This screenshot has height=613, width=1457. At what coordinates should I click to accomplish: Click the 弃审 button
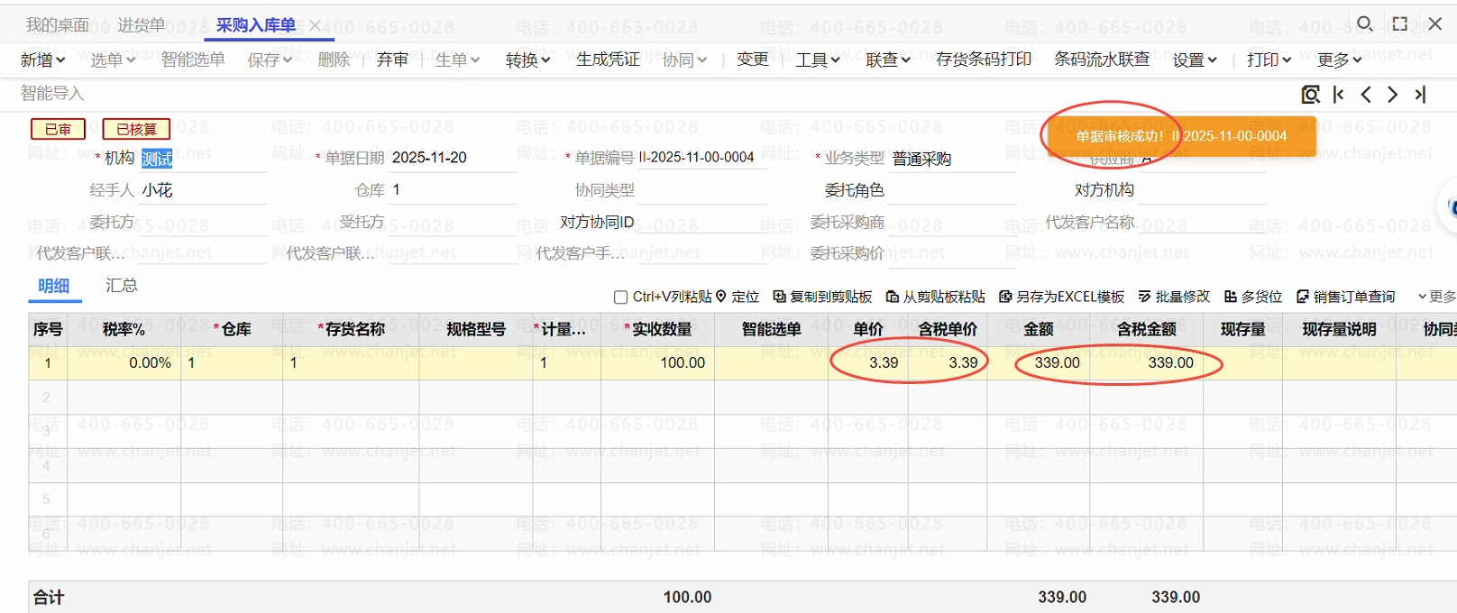coord(392,59)
